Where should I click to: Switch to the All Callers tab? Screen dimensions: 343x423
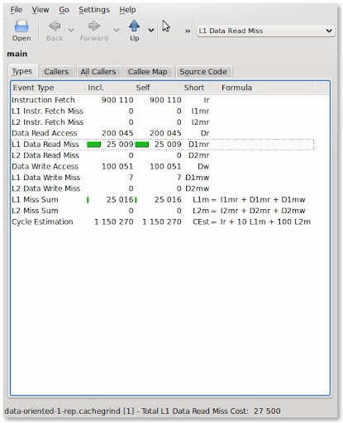pos(98,72)
